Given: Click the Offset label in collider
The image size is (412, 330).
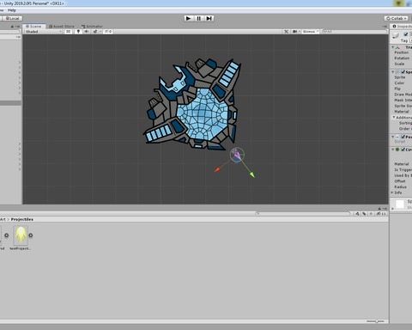Looking at the screenshot, I should (x=400, y=181).
